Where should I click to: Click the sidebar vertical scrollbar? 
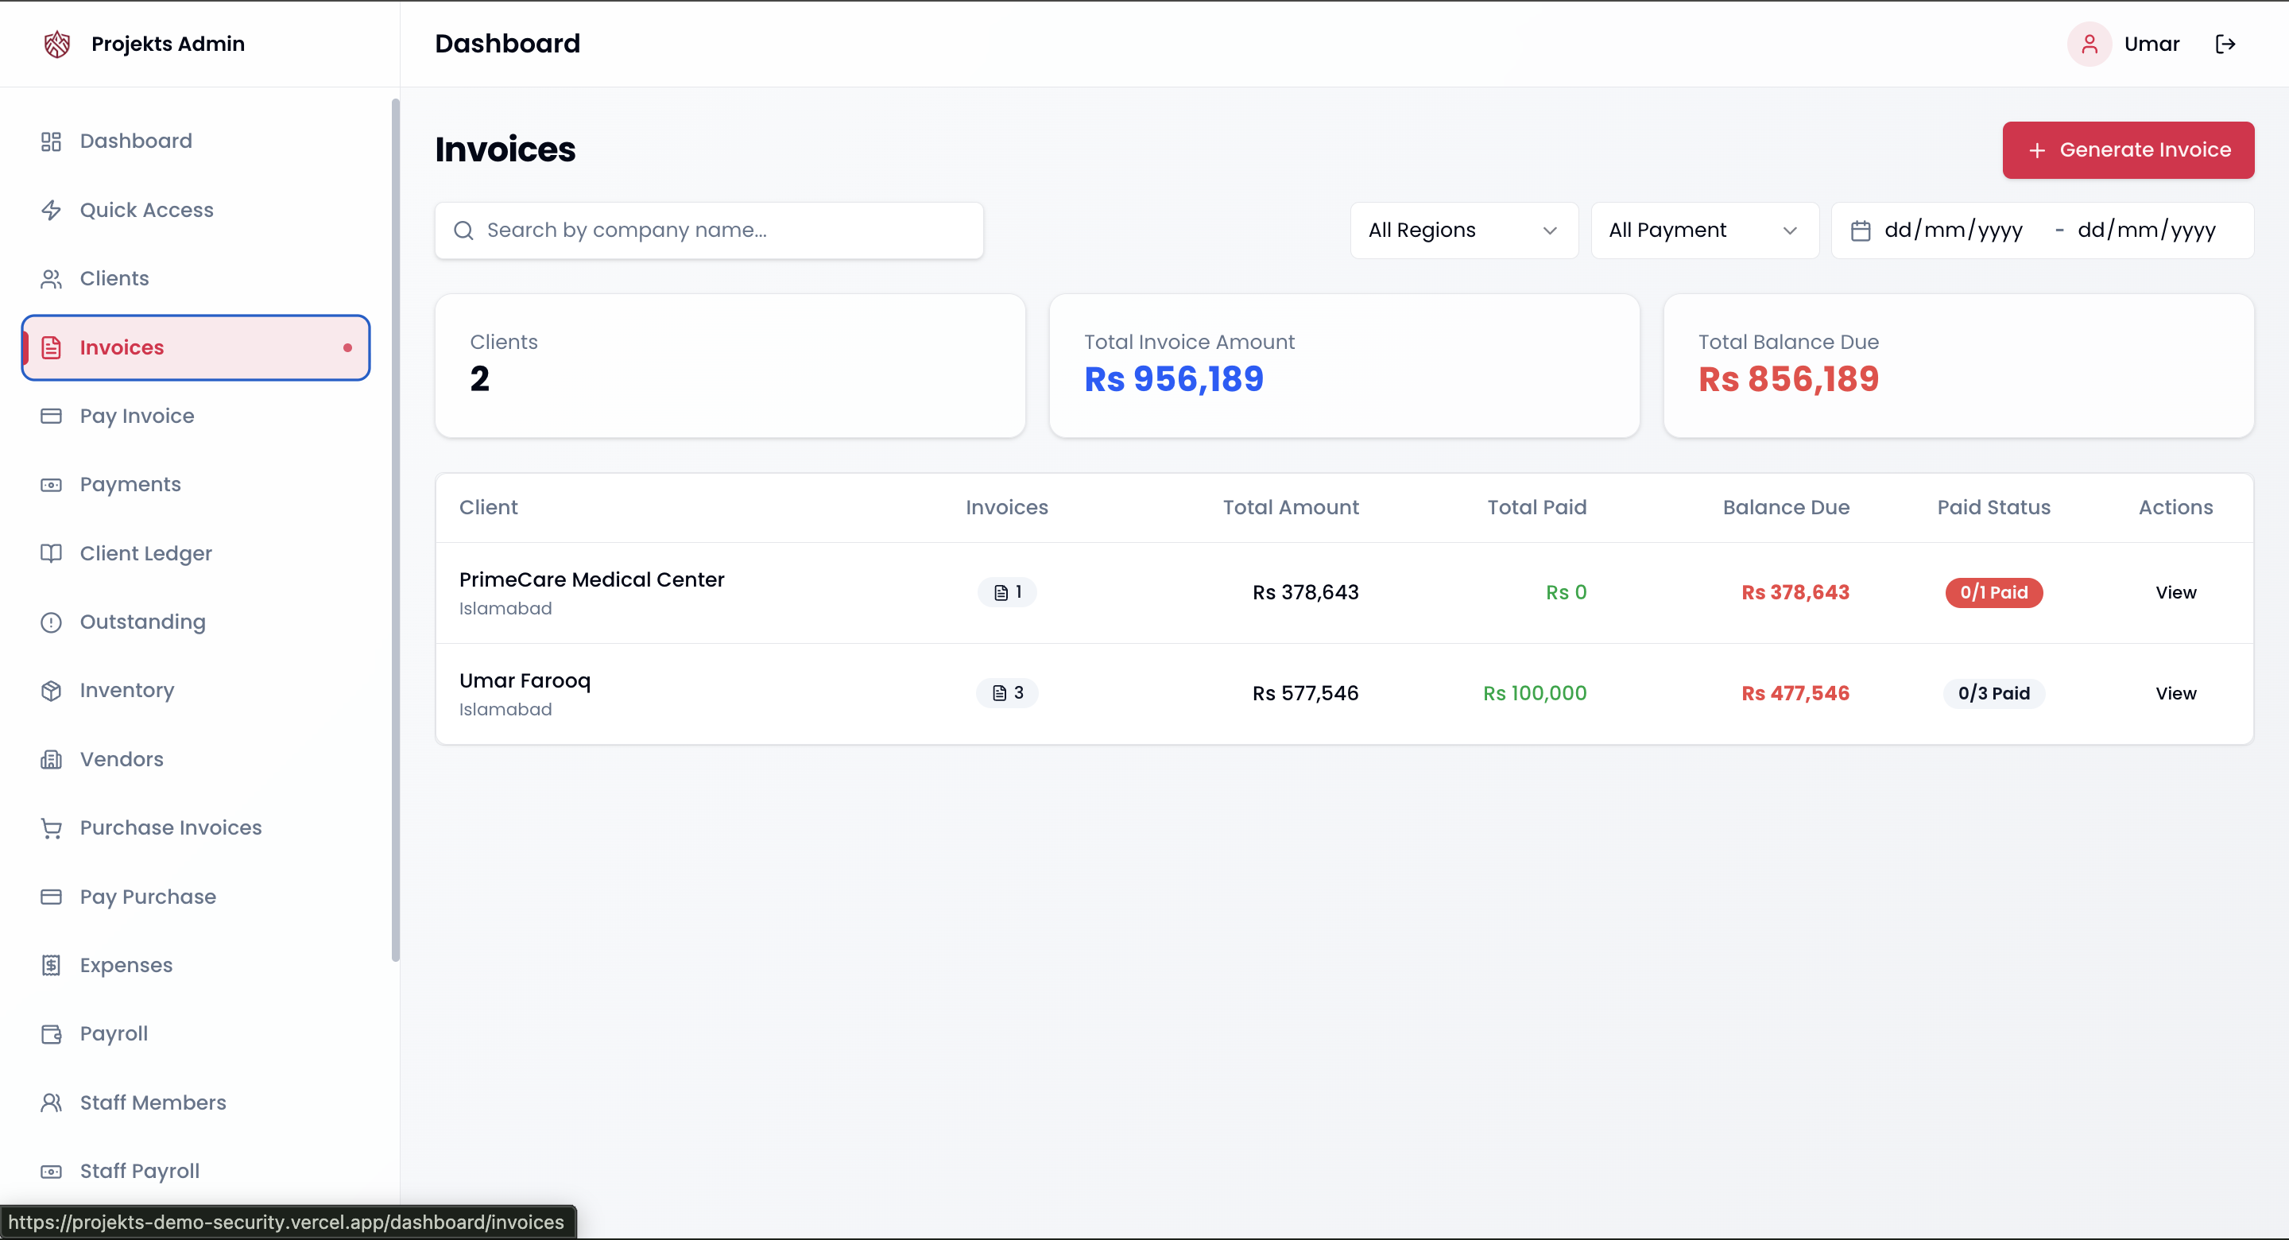click(x=396, y=529)
